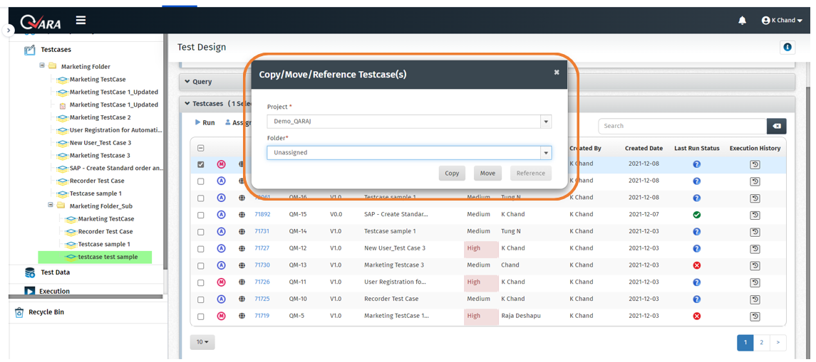Collapse the Marketing Folder_Sub tree node
The image size is (816, 362).
[51, 205]
